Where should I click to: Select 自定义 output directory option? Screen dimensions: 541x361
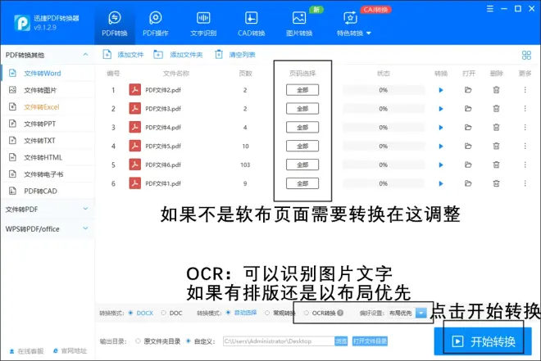[x=189, y=341]
